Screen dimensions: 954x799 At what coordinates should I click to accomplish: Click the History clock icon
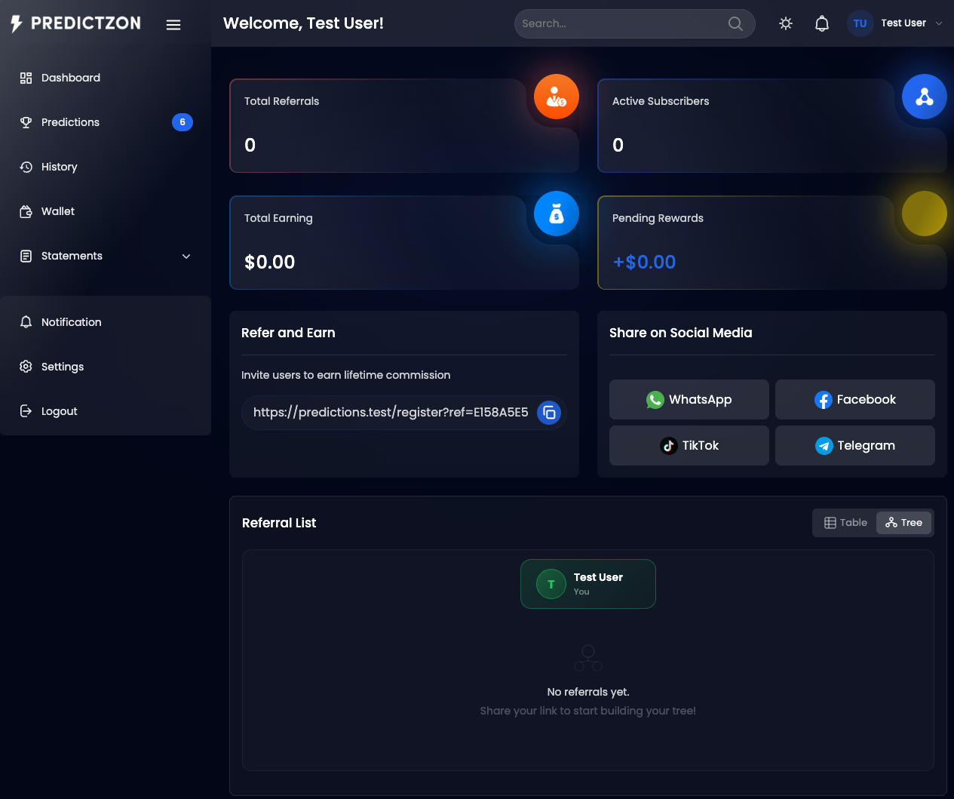tap(26, 167)
